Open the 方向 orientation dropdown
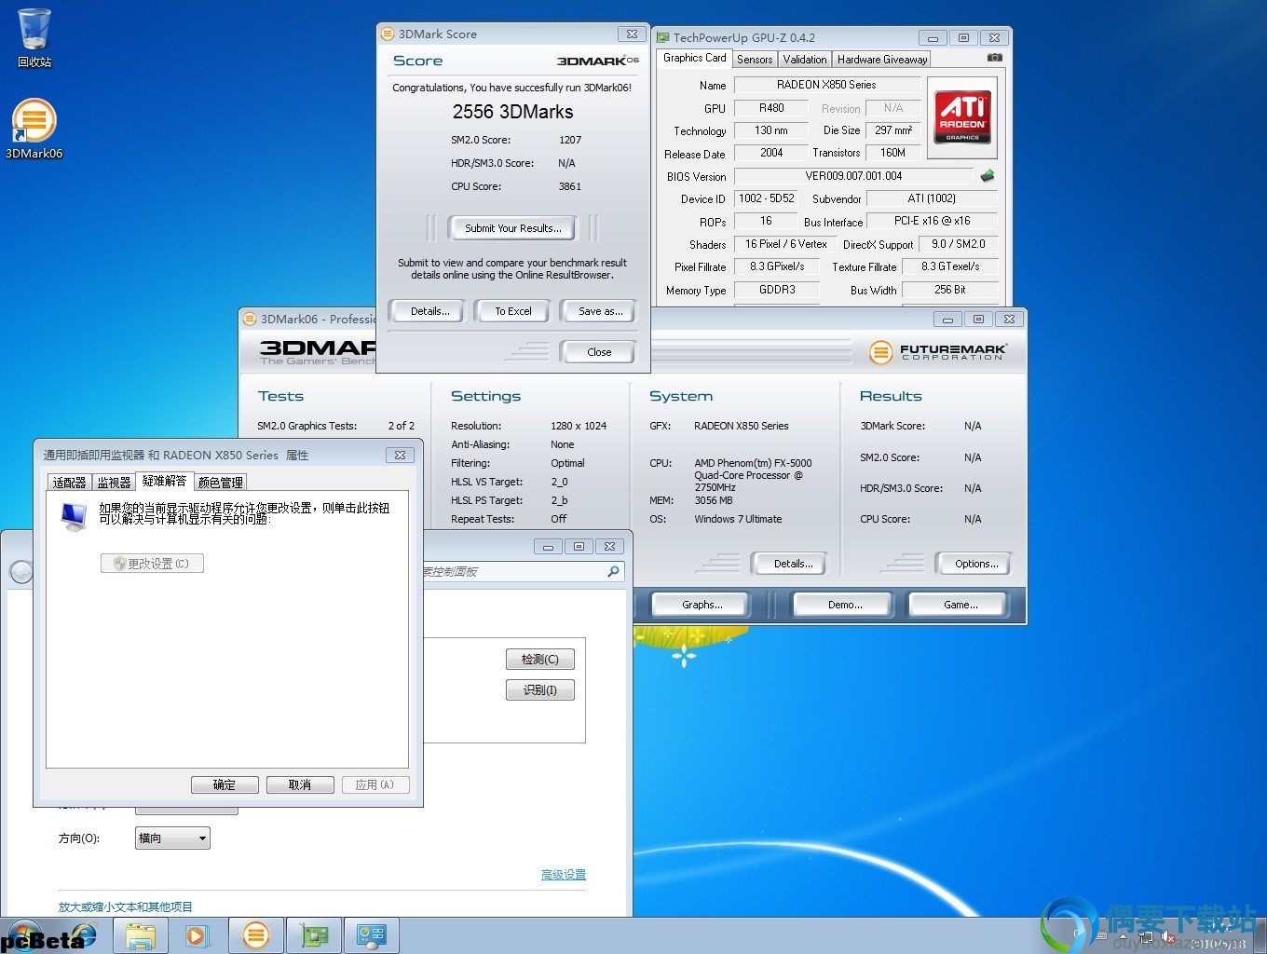 (172, 838)
